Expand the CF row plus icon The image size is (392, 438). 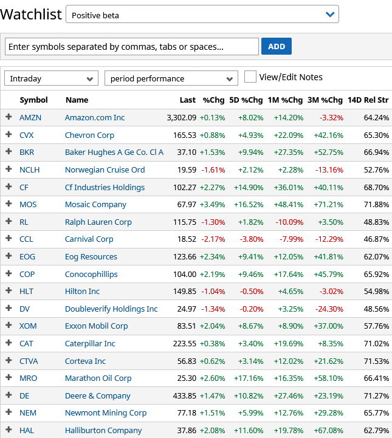9,186
